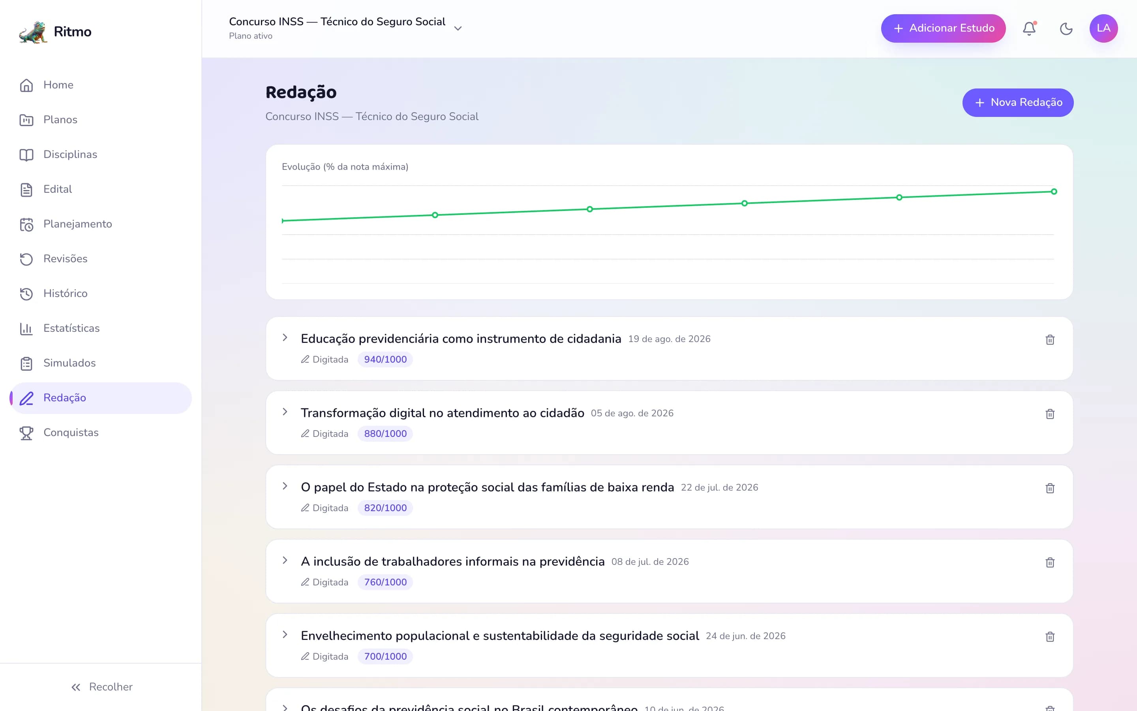Image resolution: width=1137 pixels, height=711 pixels.
Task: Open notifications bell
Action: 1029,29
